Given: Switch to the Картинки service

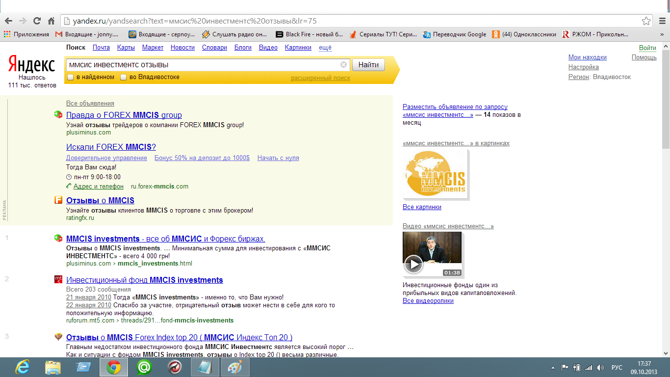Looking at the screenshot, I should point(298,48).
